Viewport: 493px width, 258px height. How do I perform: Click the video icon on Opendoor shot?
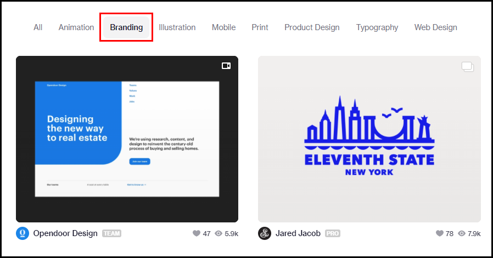pos(226,66)
